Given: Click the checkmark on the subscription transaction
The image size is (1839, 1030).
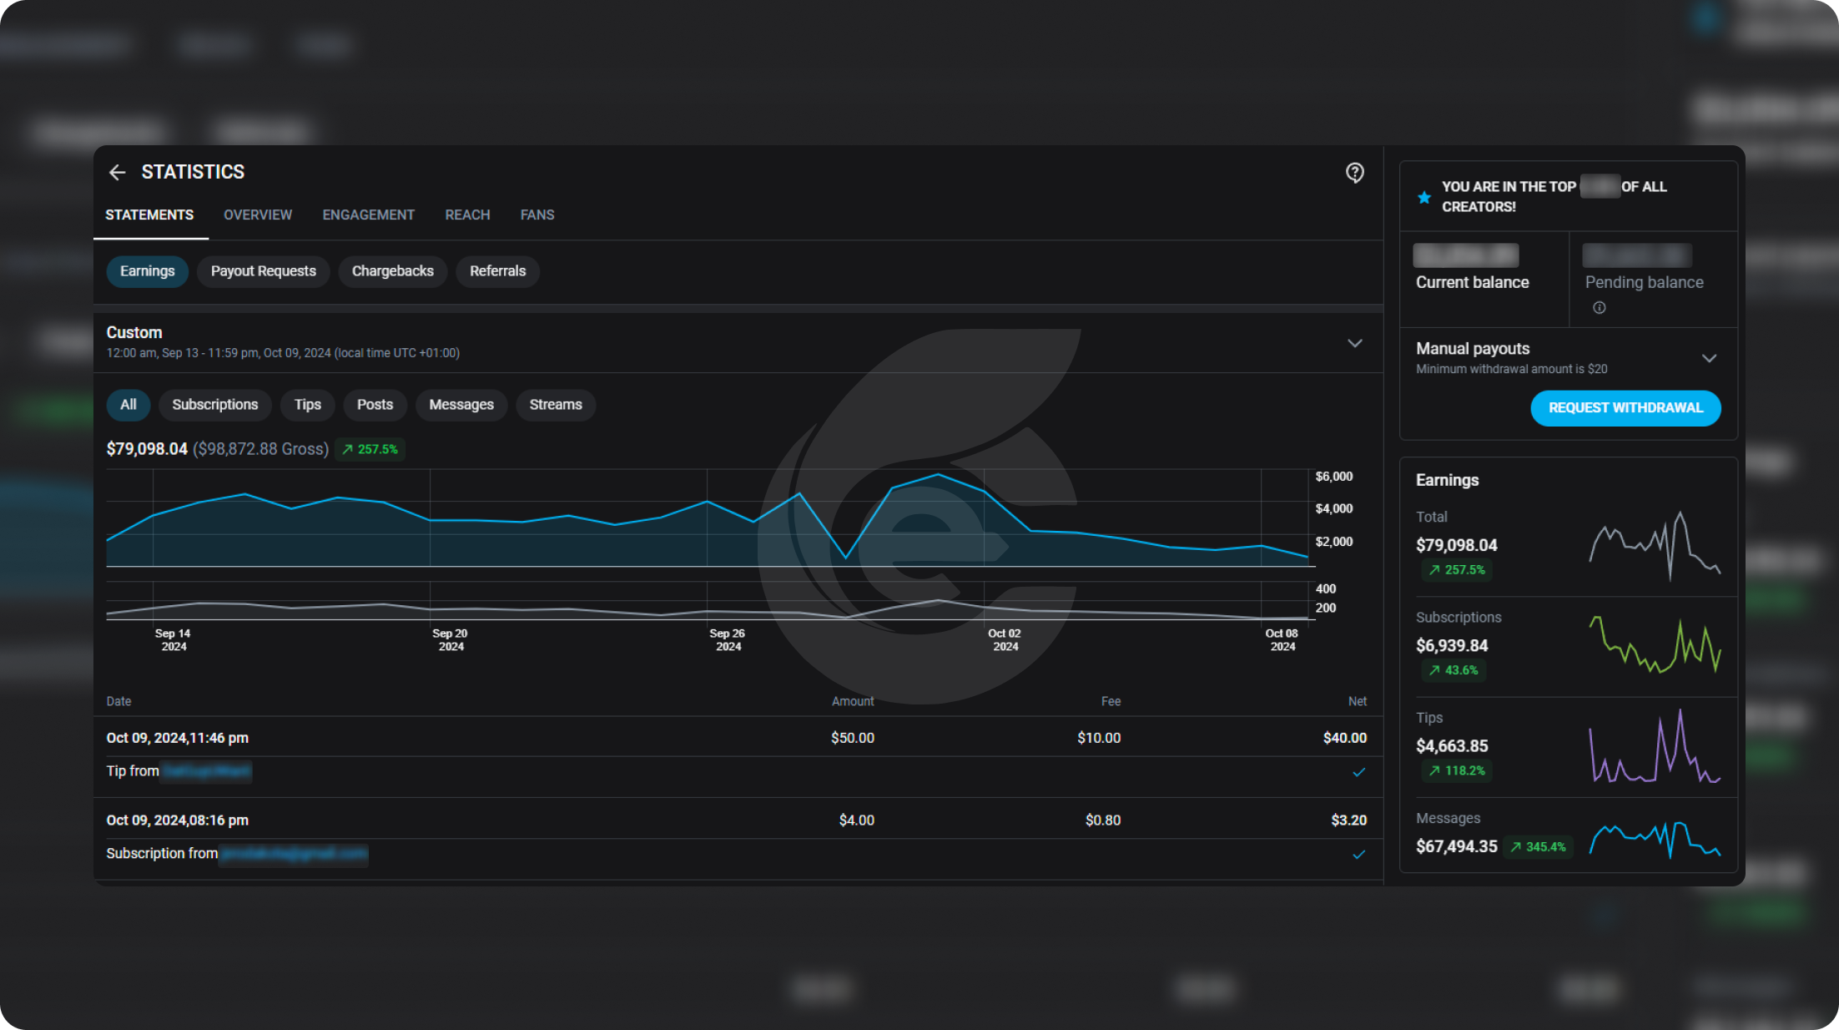Looking at the screenshot, I should (1358, 855).
